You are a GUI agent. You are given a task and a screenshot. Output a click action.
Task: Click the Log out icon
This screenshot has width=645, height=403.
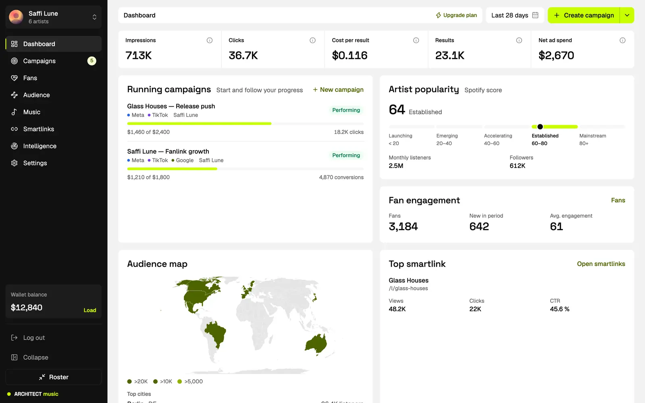pyautogui.click(x=14, y=338)
